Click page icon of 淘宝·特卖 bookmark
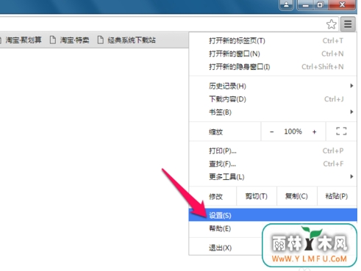Viewport: 361px width, 271px height. click(52, 40)
